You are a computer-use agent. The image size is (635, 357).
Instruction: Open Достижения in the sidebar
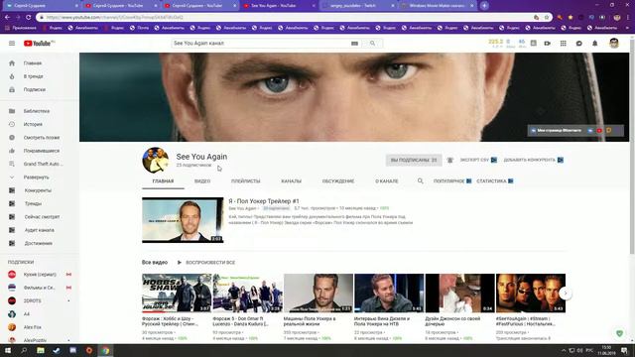click(x=40, y=243)
